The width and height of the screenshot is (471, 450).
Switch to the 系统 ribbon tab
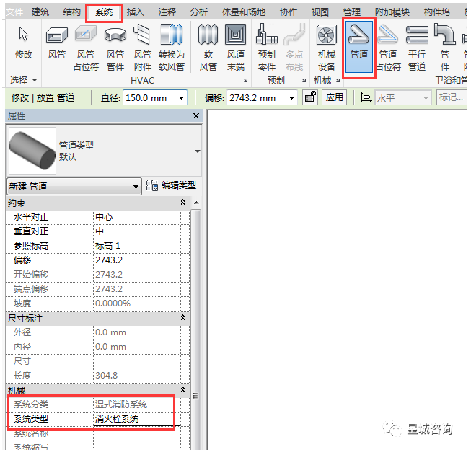(x=104, y=12)
